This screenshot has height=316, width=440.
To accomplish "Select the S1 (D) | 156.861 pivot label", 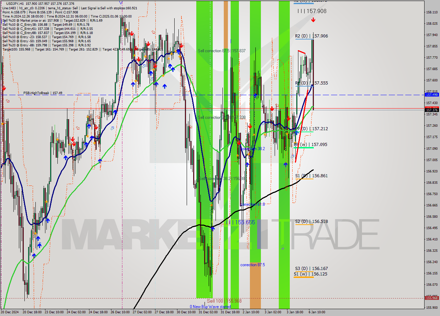I will coord(311,176).
